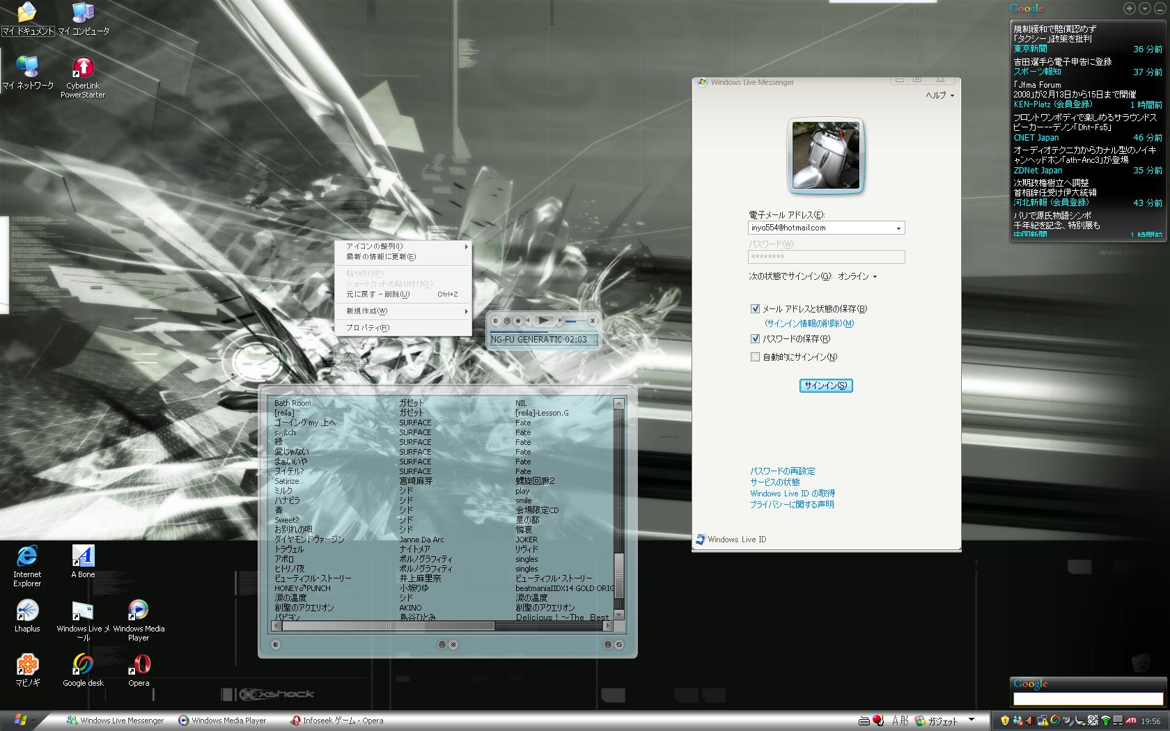Click the round grid icon at the playlist's bottom center
Screen dimensions: 1170x731
[453, 645]
